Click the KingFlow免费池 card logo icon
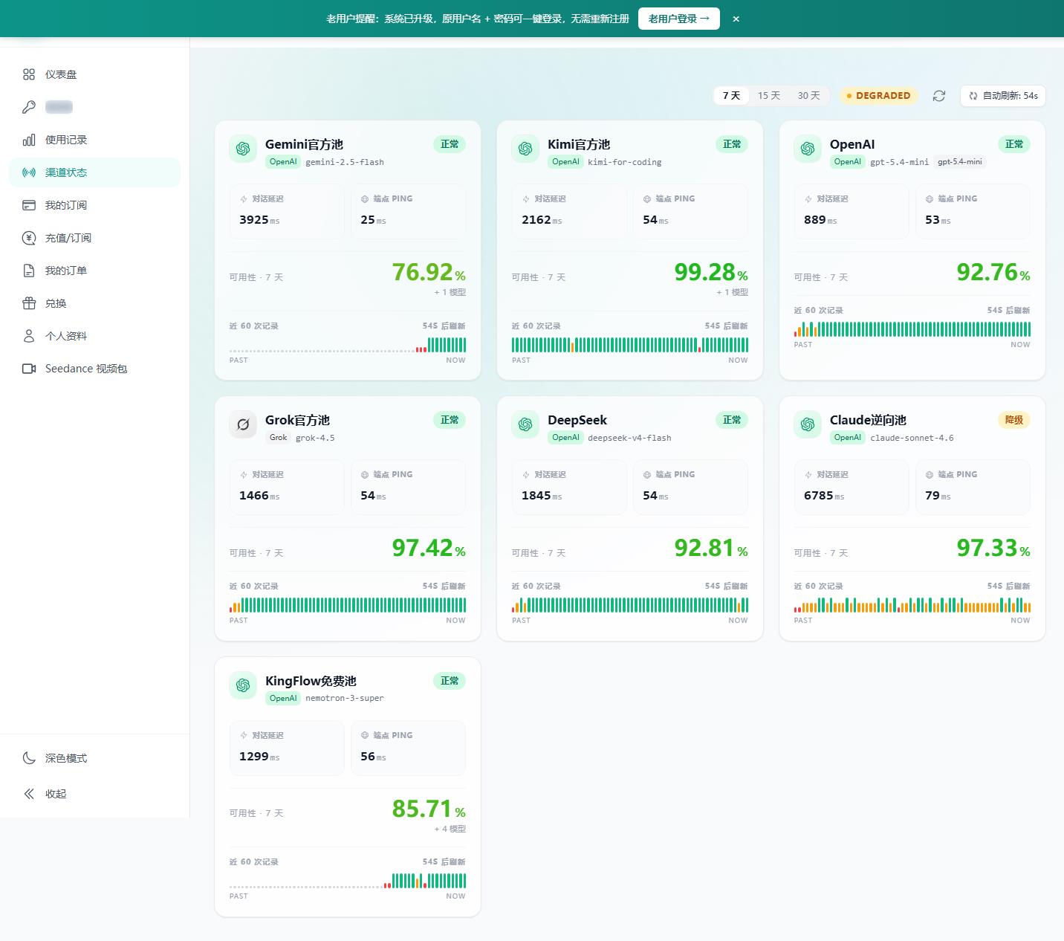Viewport: 1064px width, 941px height. (243, 685)
